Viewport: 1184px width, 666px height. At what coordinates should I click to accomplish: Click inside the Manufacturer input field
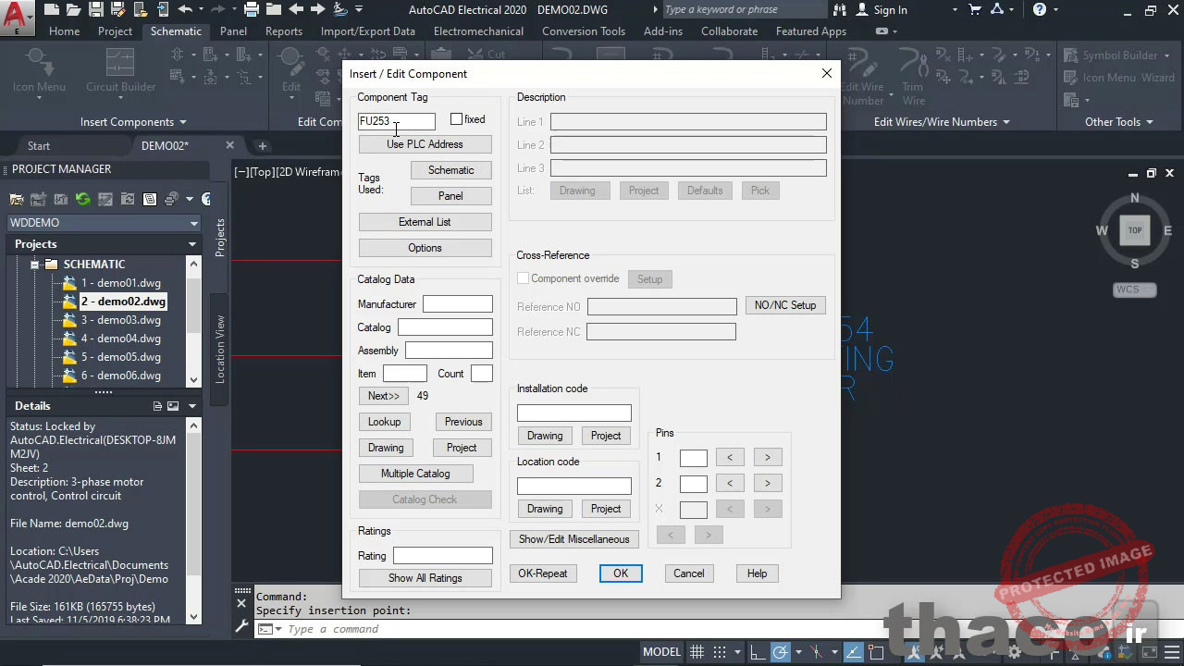pyautogui.click(x=457, y=303)
